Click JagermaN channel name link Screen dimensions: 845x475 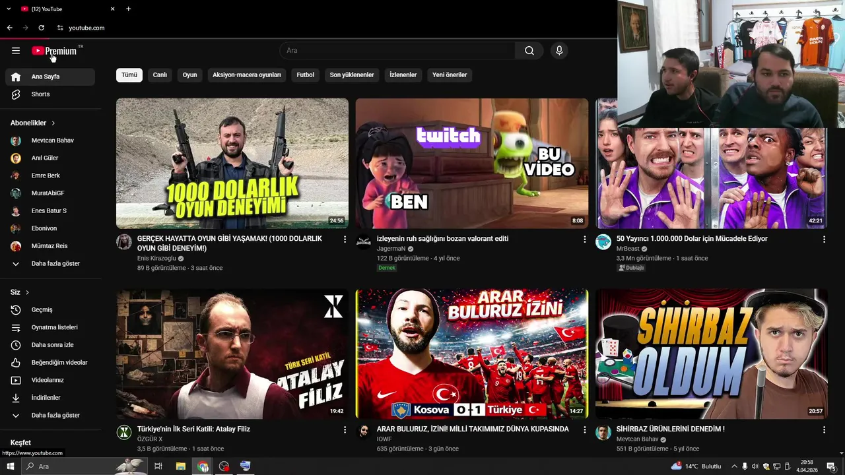(x=391, y=249)
